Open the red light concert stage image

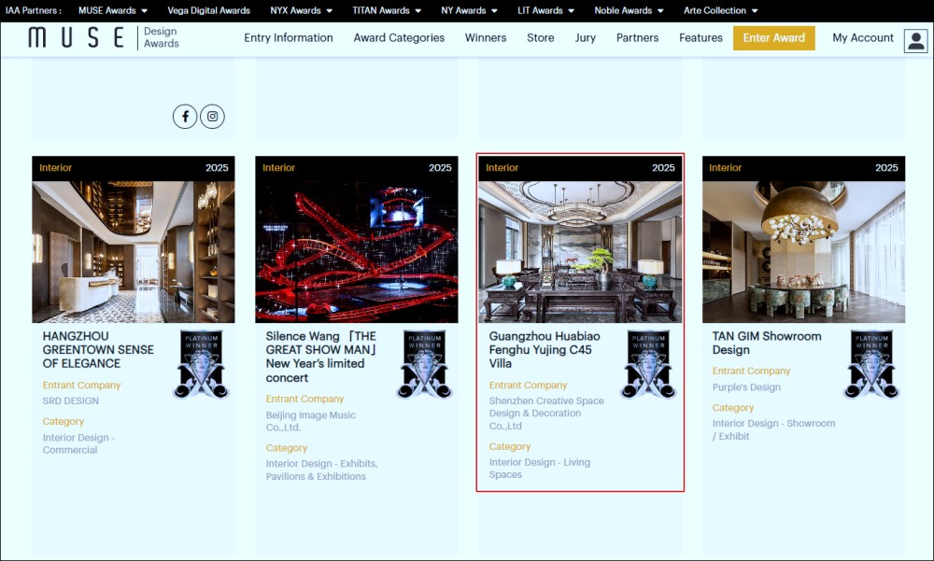coord(357,251)
